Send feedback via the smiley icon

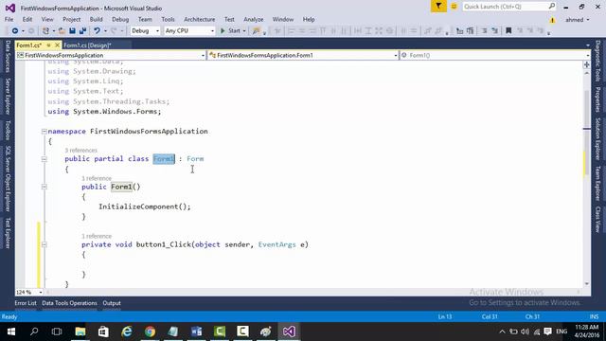tap(454, 7)
